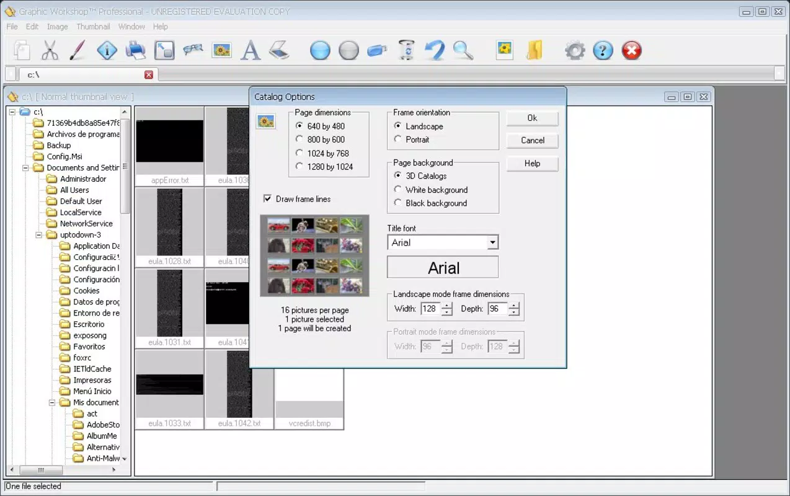
Task: Select 640 by 480 page dimensions
Action: point(321,126)
